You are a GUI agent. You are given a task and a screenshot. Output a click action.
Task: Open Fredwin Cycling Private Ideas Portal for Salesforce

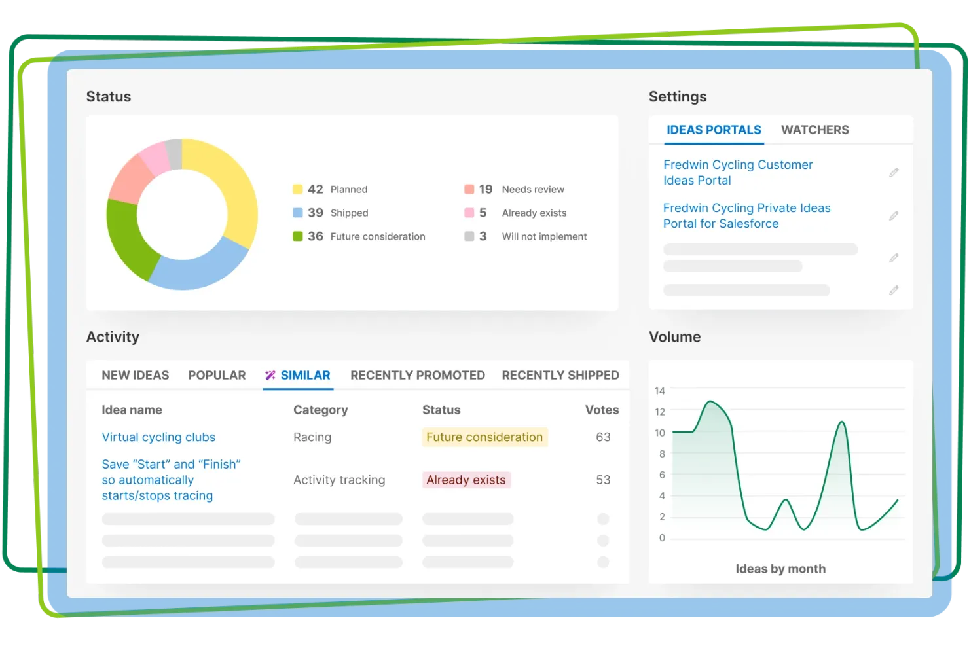point(746,216)
